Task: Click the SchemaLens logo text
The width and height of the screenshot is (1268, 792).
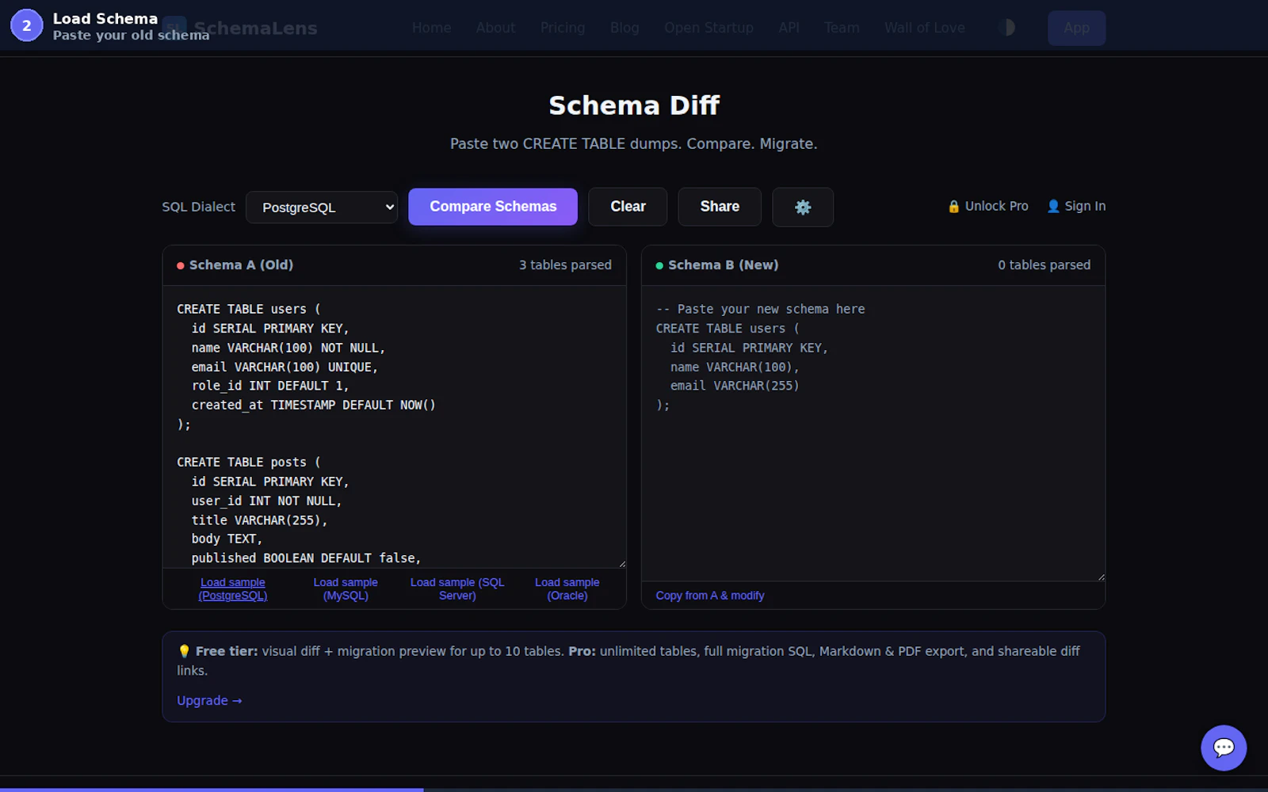Action: pos(255,29)
